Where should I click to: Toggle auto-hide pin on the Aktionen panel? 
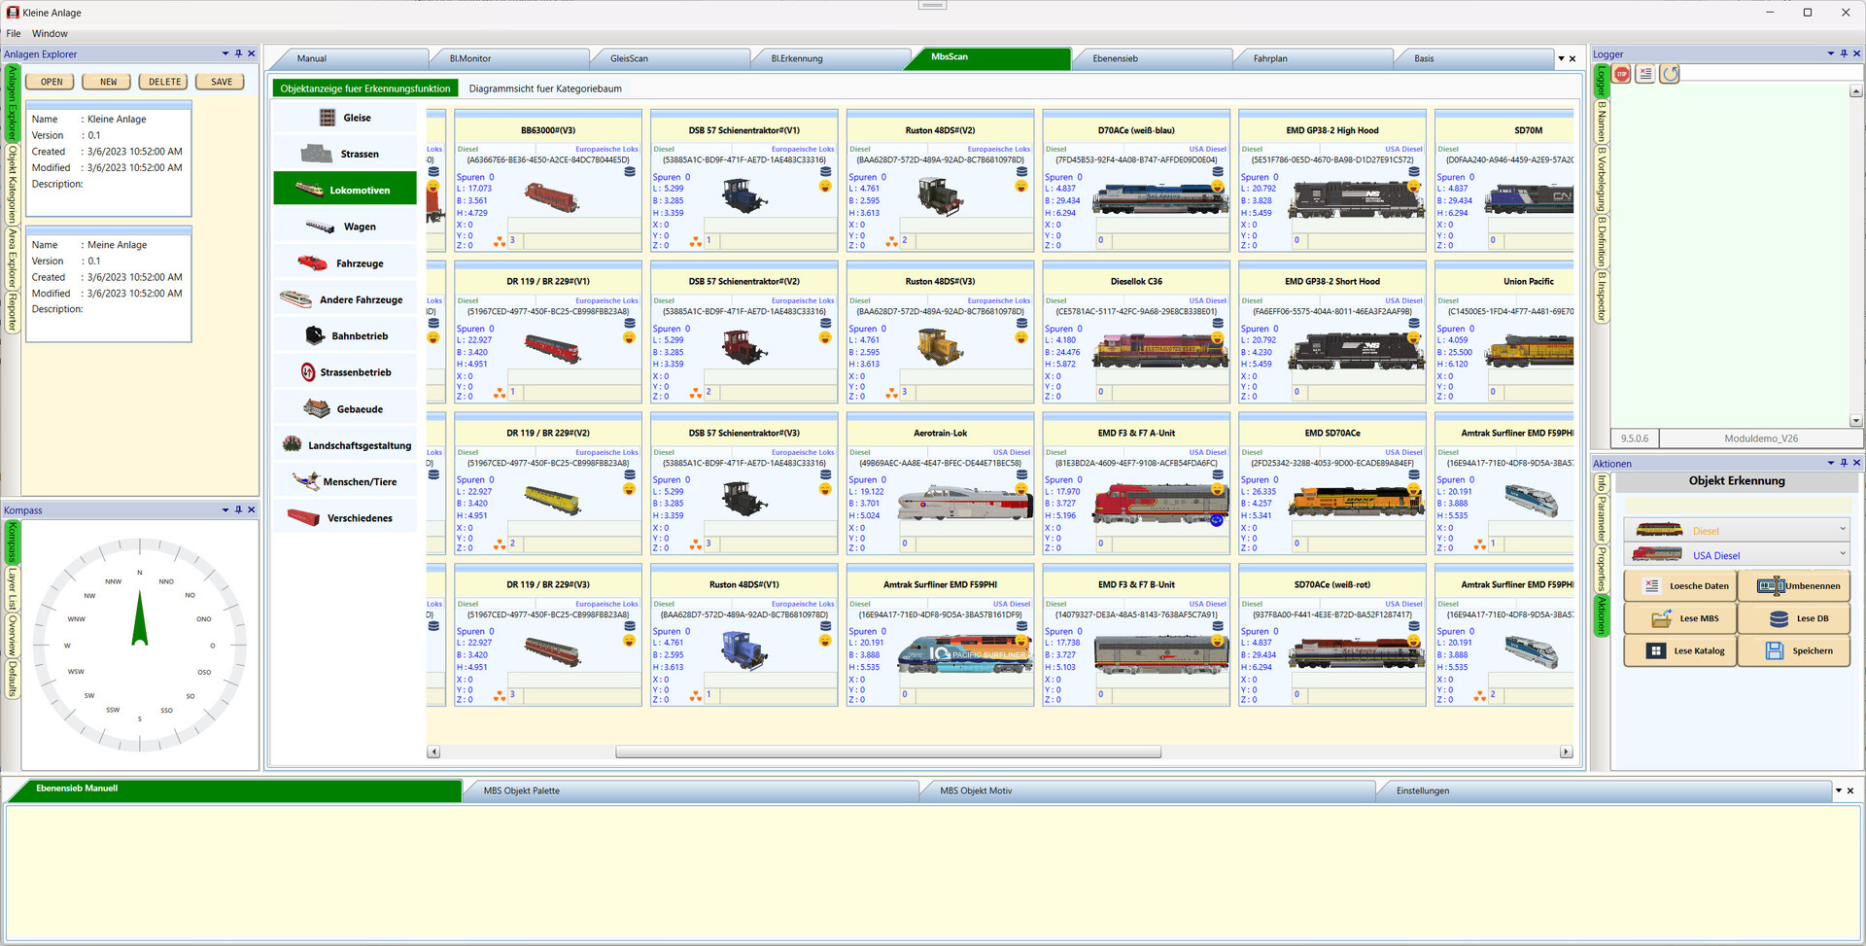1843,464
